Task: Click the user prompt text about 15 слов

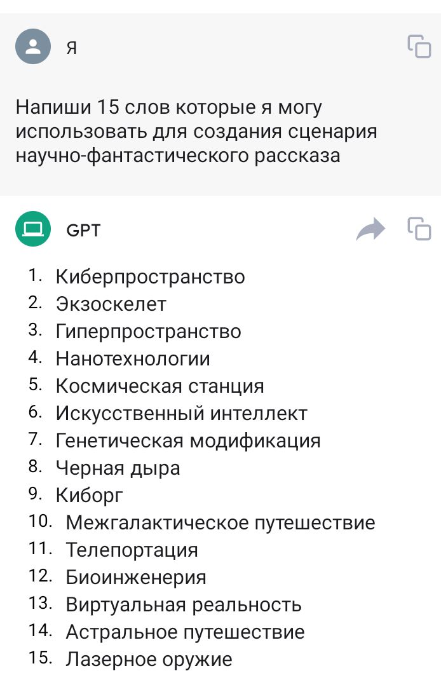Action: [196, 132]
